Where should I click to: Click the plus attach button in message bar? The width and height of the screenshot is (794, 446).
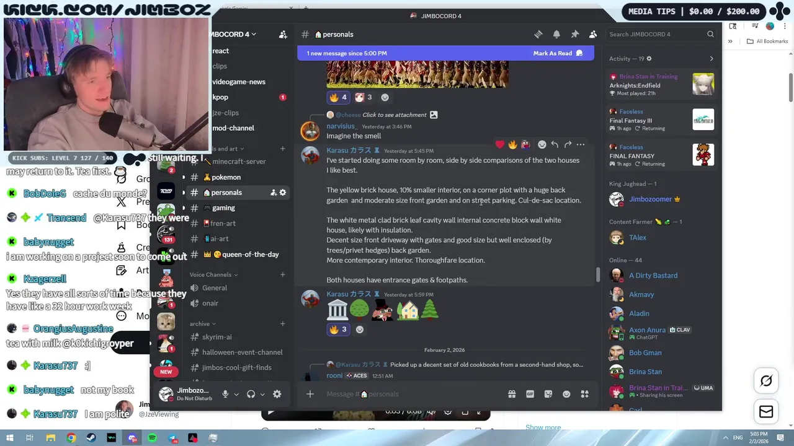coord(310,394)
